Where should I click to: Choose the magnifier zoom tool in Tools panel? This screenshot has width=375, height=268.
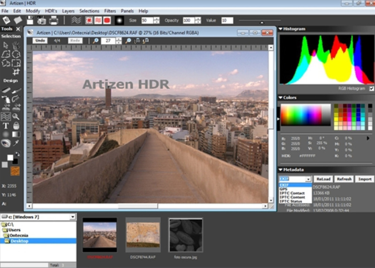[x=16, y=117]
